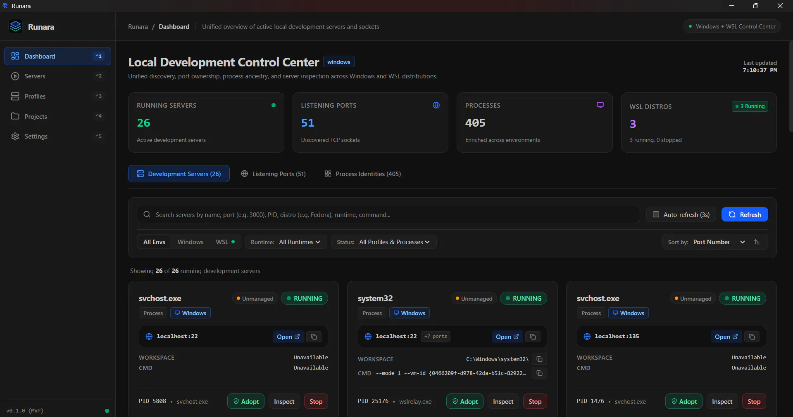Stop the svchost.exe PID 1476 server

click(x=754, y=401)
